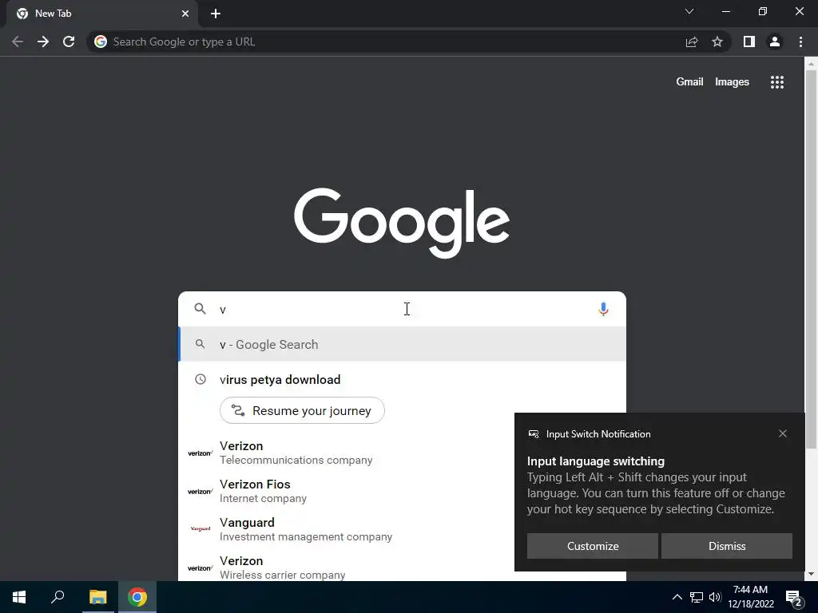818x613 pixels.
Task: Open the tab search chevron
Action: 689,11
